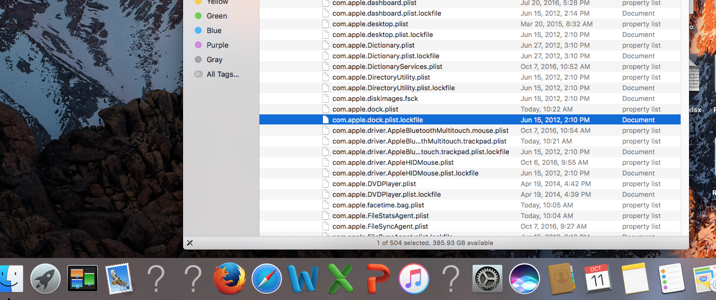
Task: Open Contacts address book icon
Action: (x=562, y=279)
